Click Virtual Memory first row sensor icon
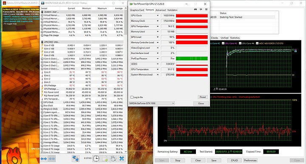306x164 pixels. pyautogui.click(x=42, y=15)
